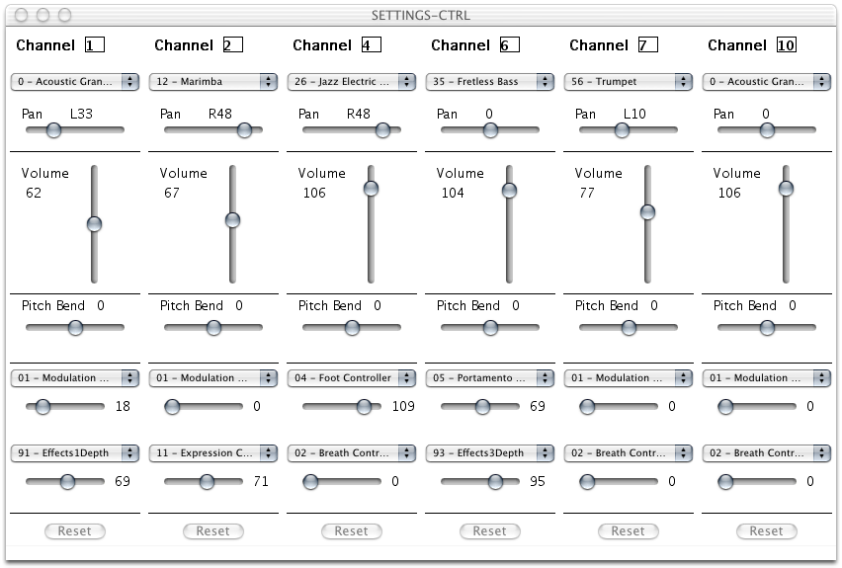Viewport: 842px width, 568px height.
Task: Open the Marimba instrument dropdown
Action: pos(213,82)
